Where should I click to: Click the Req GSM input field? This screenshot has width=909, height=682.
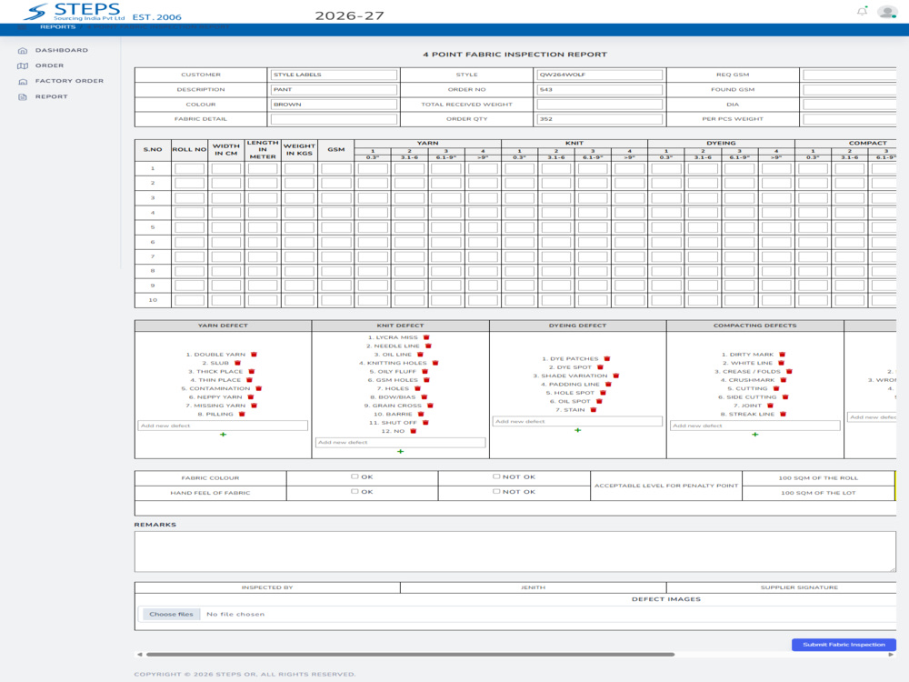pos(849,75)
